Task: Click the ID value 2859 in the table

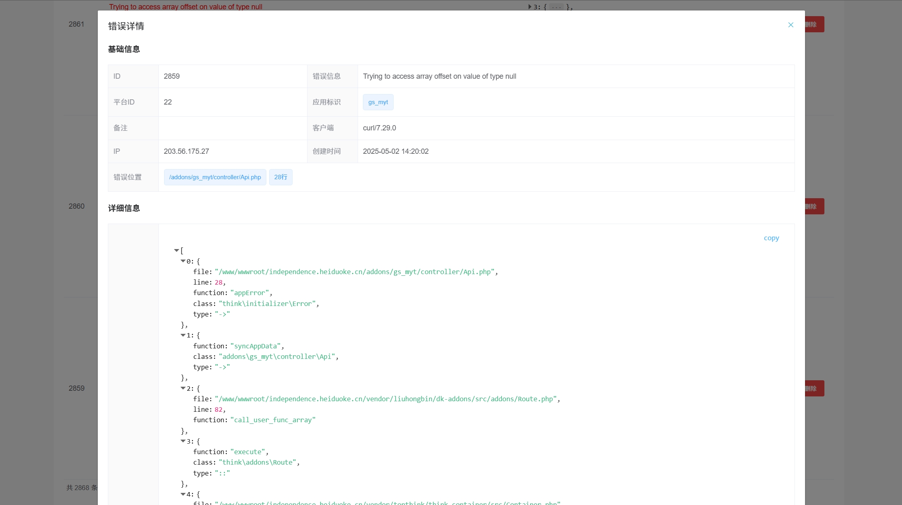Action: 172,76
